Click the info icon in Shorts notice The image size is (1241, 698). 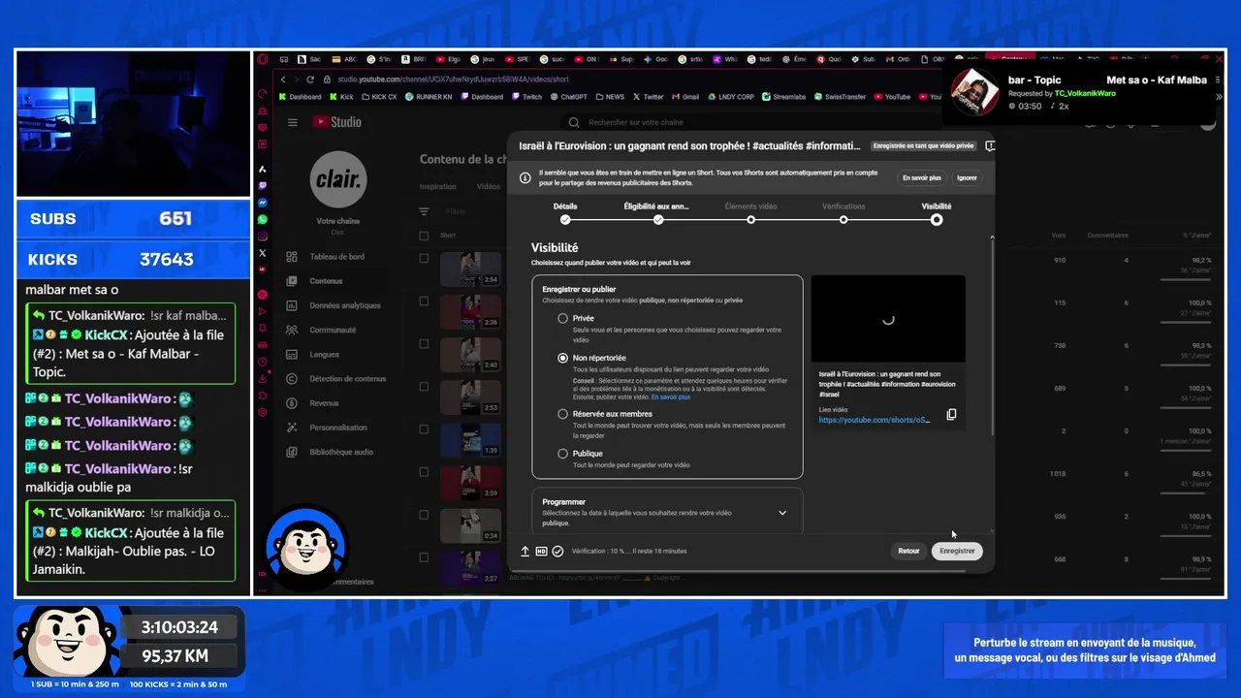pyautogui.click(x=525, y=177)
